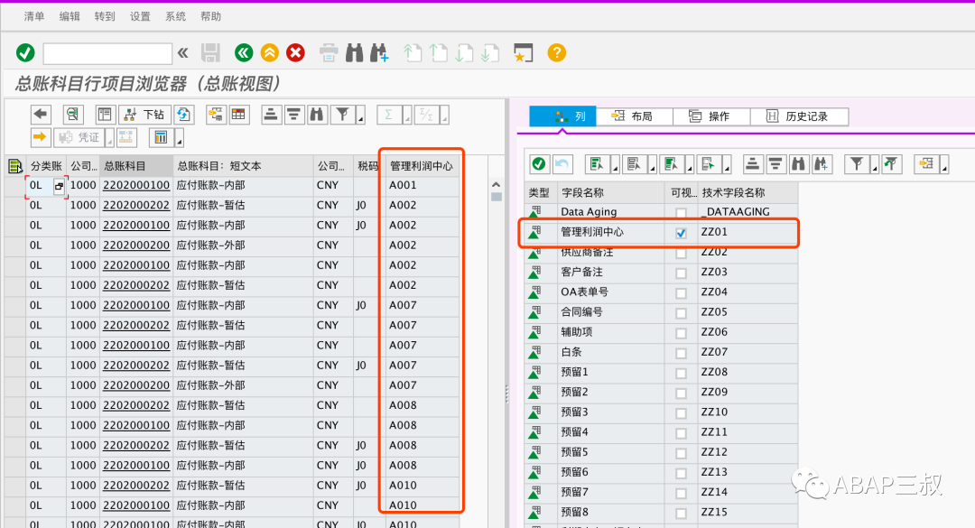This screenshot has height=528, width=975.
Task: Check the 预留3 visibility checkbox
Action: pos(681,413)
